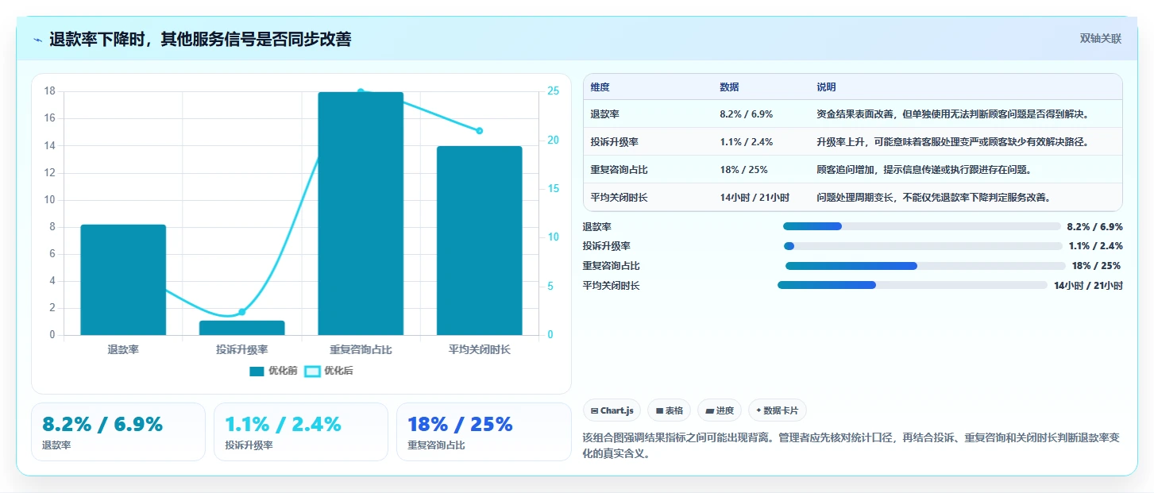1154x493 pixels.
Task: Click the 投诉升级率 table row label
Action: (x=614, y=142)
